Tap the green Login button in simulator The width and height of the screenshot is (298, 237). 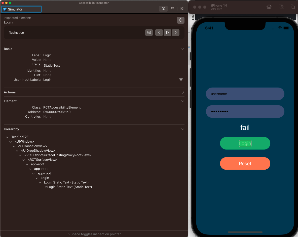pos(245,143)
